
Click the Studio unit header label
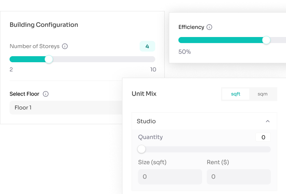tap(146, 121)
